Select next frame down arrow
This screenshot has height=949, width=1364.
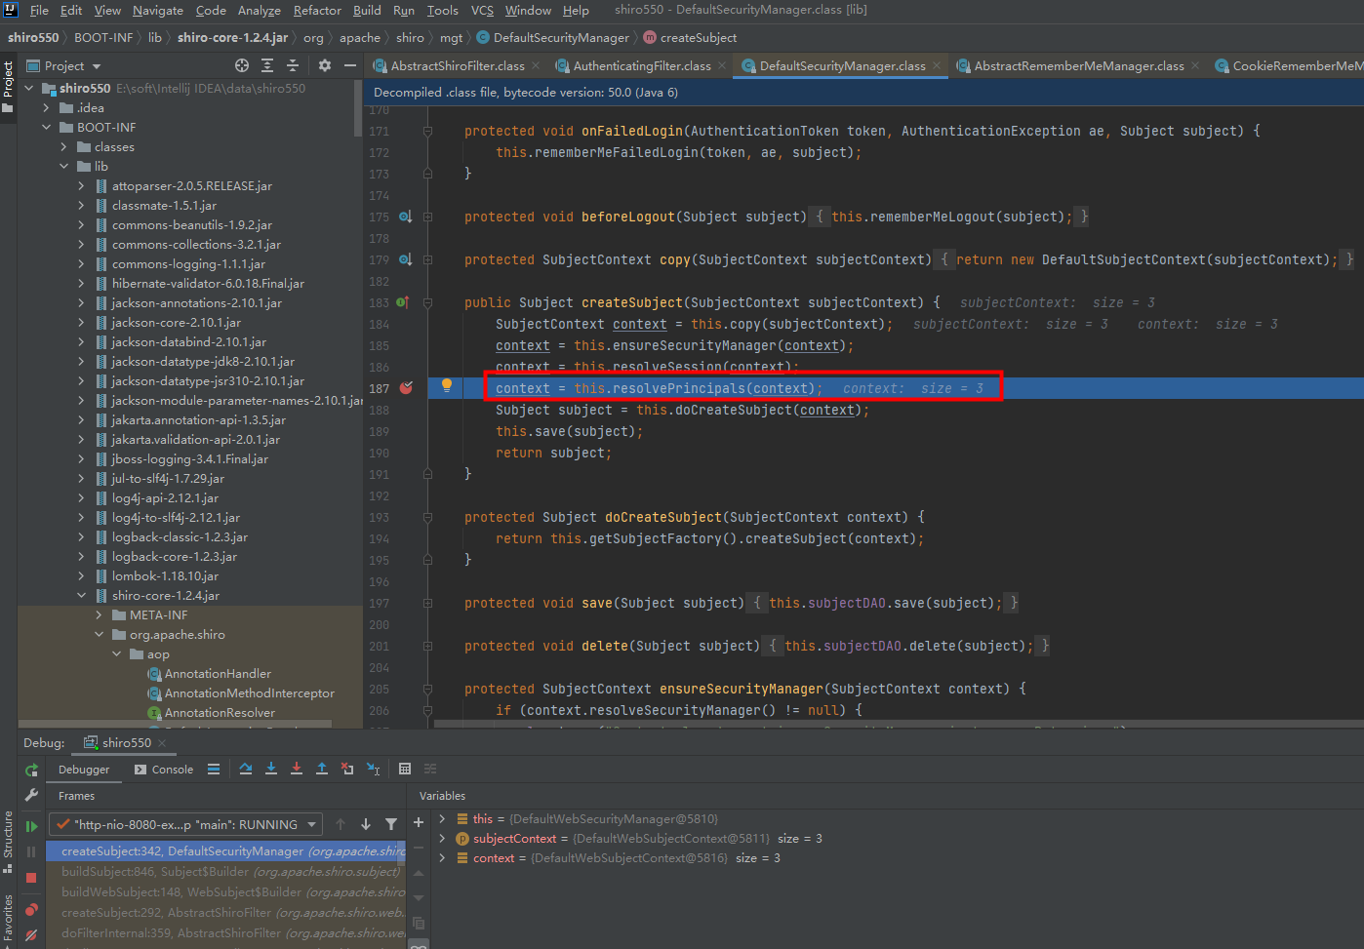[x=366, y=824]
